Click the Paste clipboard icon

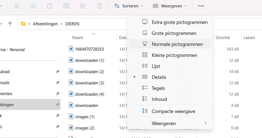coord(50,6)
